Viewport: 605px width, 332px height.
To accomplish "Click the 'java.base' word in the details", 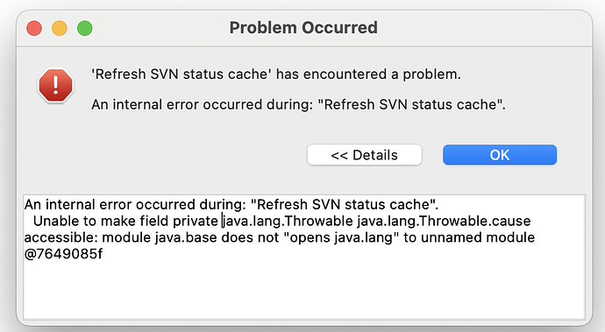I will [187, 237].
